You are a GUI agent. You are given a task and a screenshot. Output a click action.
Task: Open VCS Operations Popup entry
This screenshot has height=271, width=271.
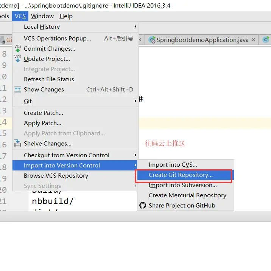tap(75, 39)
